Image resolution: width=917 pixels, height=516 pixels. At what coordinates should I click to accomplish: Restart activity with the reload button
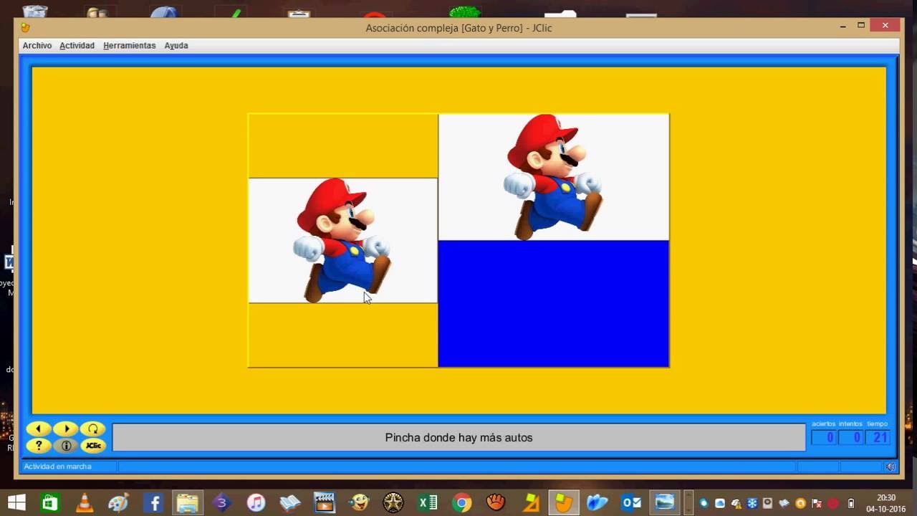click(x=93, y=429)
